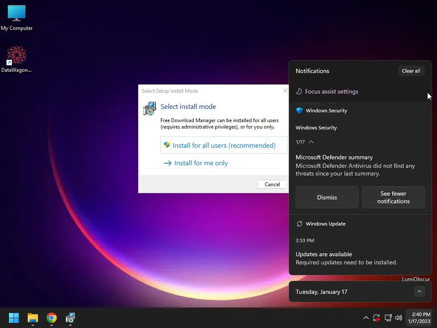Image resolution: width=437 pixels, height=328 pixels.
Task: Collapse the 1/17 notification chevron
Action: [311, 142]
